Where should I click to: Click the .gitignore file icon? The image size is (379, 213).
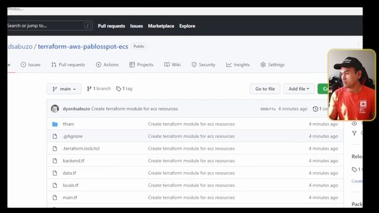tap(55, 137)
